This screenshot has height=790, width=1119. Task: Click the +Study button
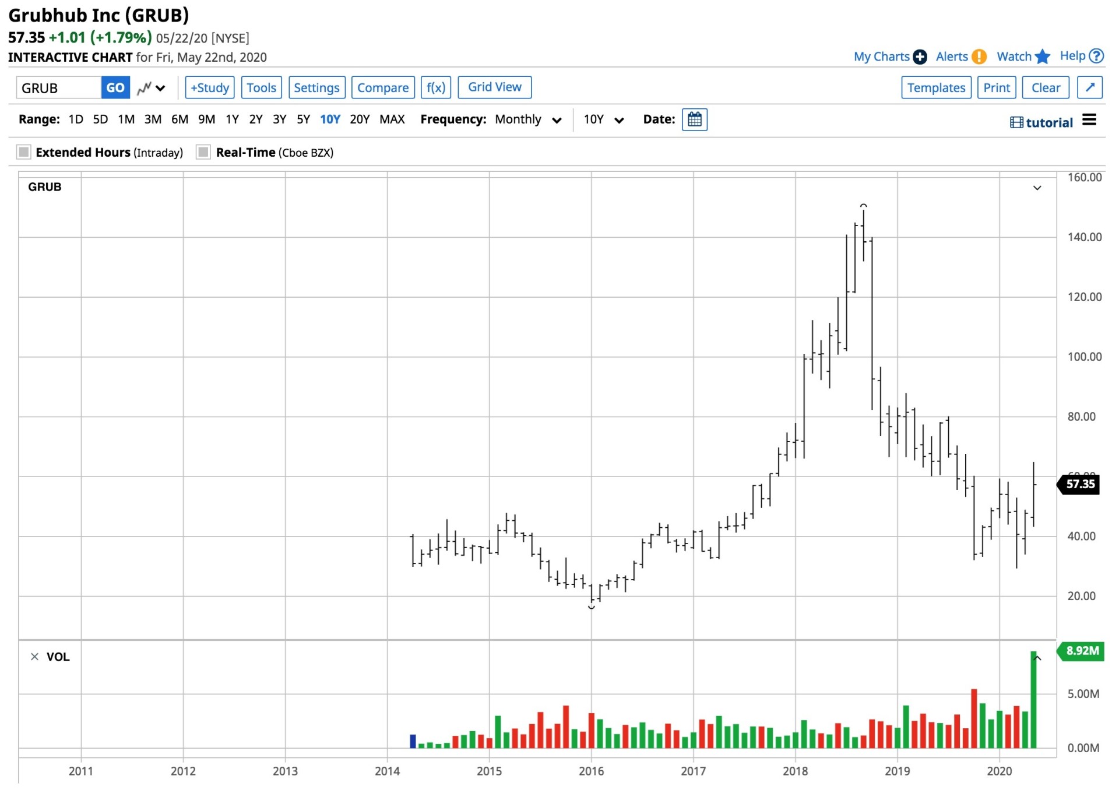pos(210,88)
